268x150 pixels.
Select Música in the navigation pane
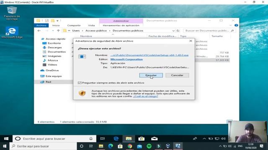pos(50,60)
